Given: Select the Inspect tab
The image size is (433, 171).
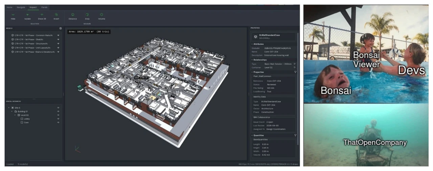Looking at the screenshot, I should (33, 7).
